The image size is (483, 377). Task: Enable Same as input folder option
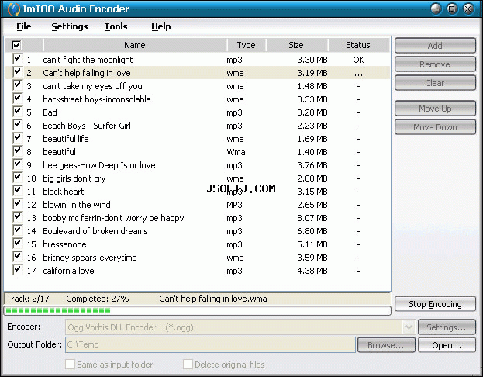click(70, 364)
